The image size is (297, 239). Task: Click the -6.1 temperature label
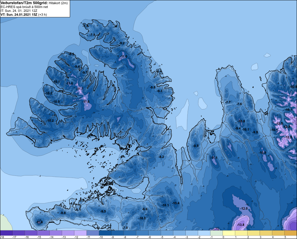click(78, 210)
